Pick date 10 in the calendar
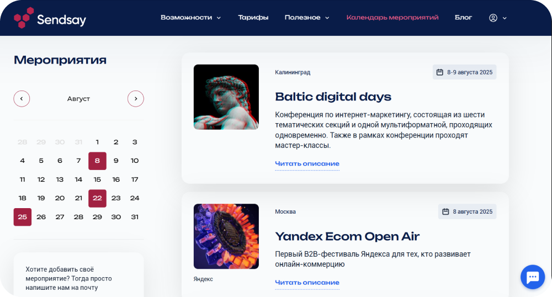 135,161
